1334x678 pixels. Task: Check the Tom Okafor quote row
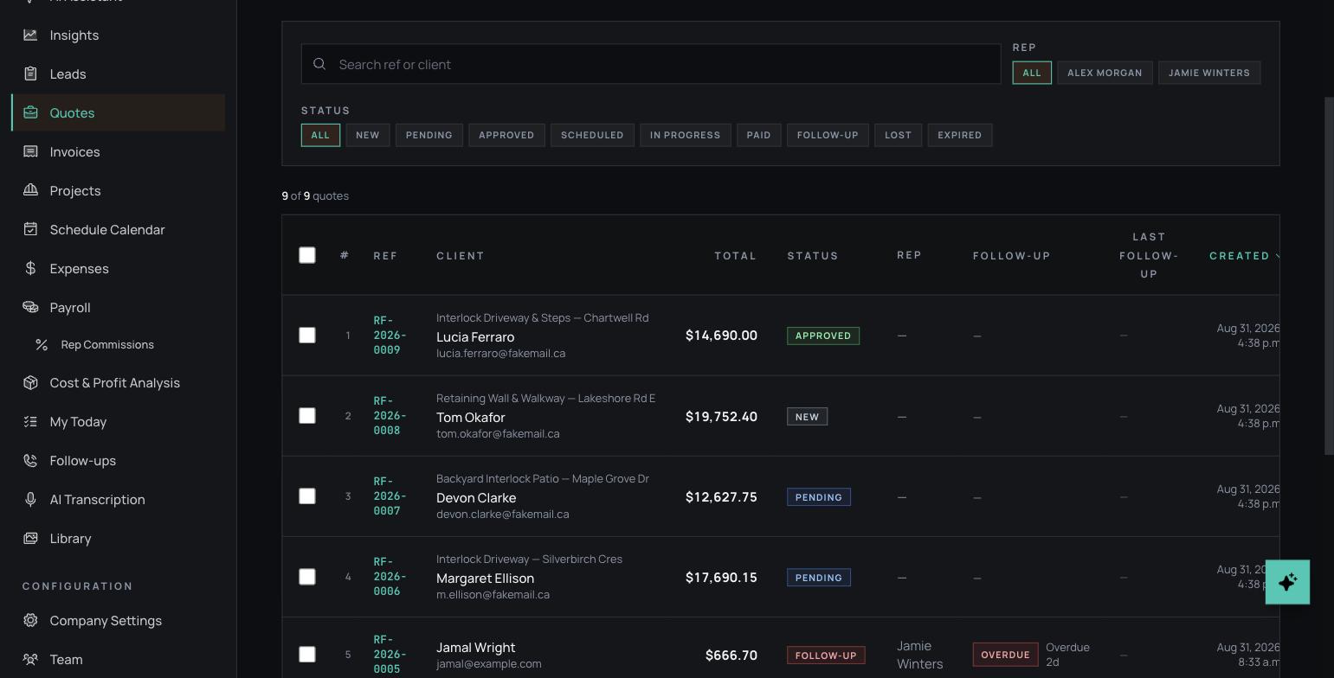307,416
